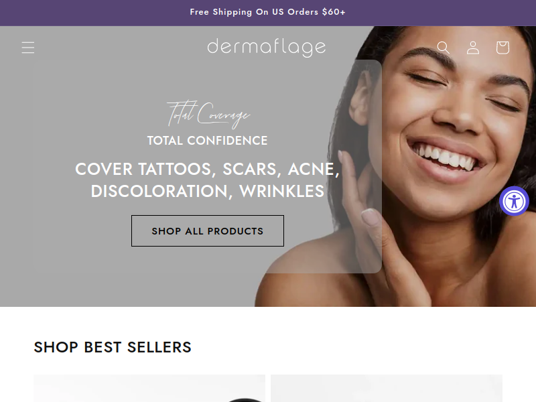
Task: Click the Cover Tattoos, Scars, Acne headline
Action: [x=208, y=170]
